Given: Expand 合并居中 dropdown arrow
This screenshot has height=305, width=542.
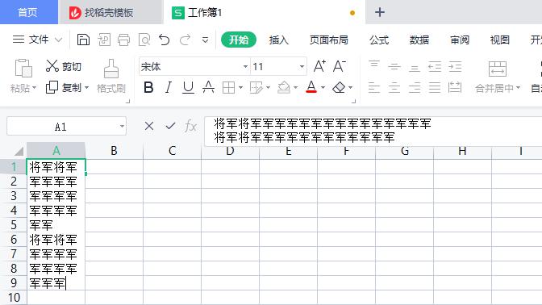Looking at the screenshot, I should pyautogui.click(x=518, y=88).
